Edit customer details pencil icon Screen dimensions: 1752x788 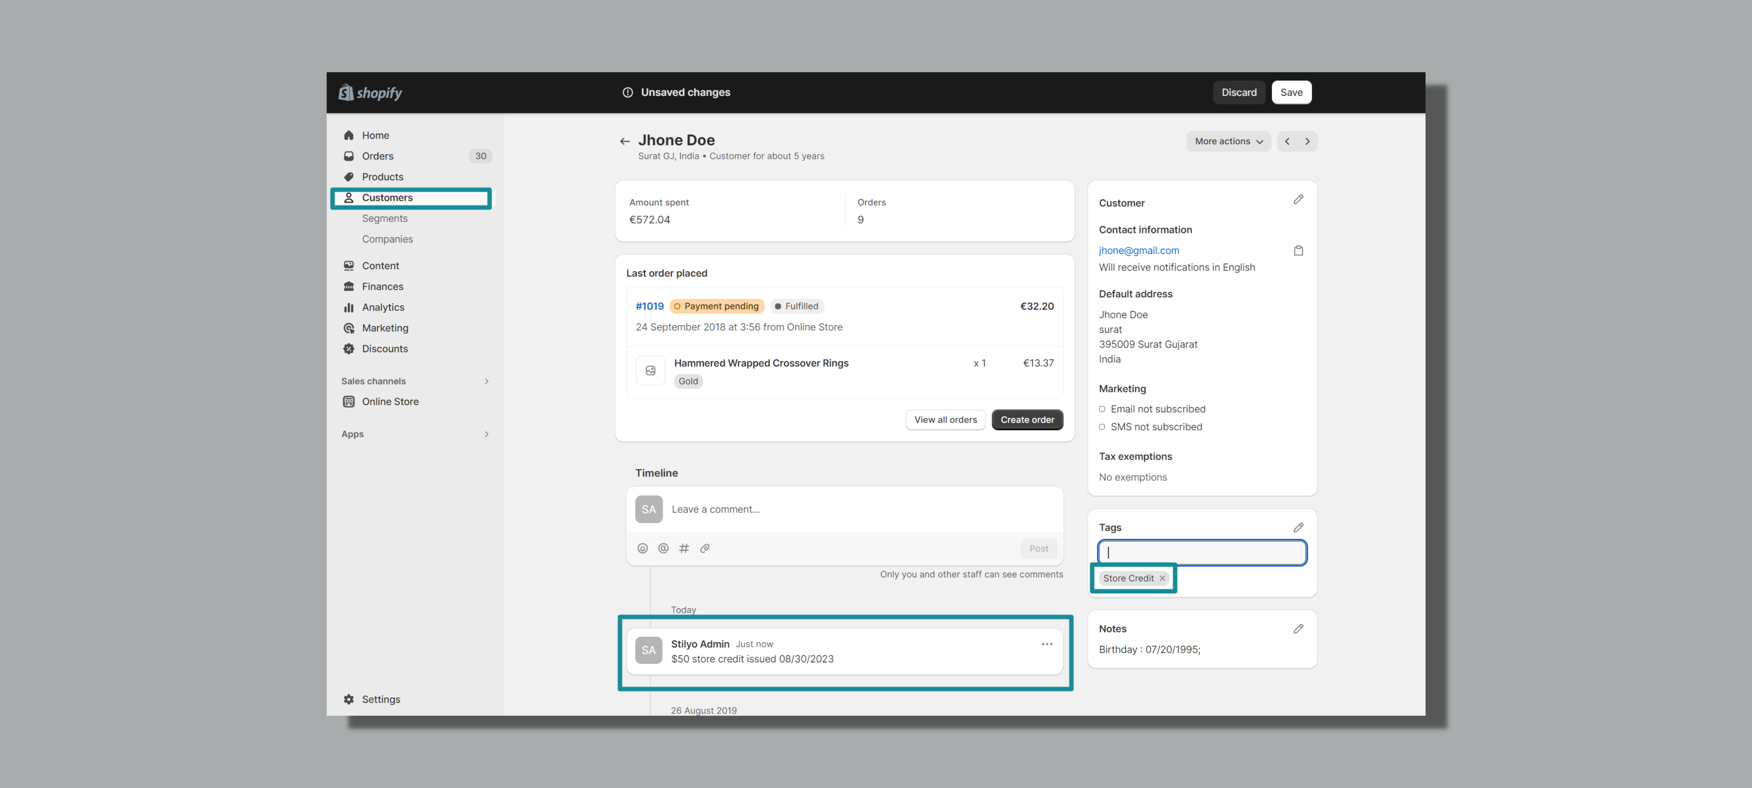click(1298, 199)
